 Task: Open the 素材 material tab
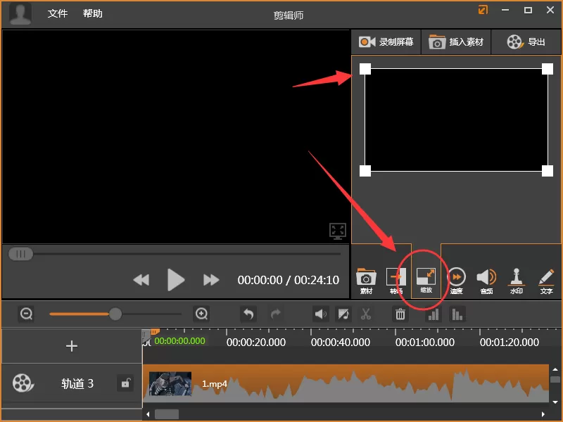[x=366, y=281]
